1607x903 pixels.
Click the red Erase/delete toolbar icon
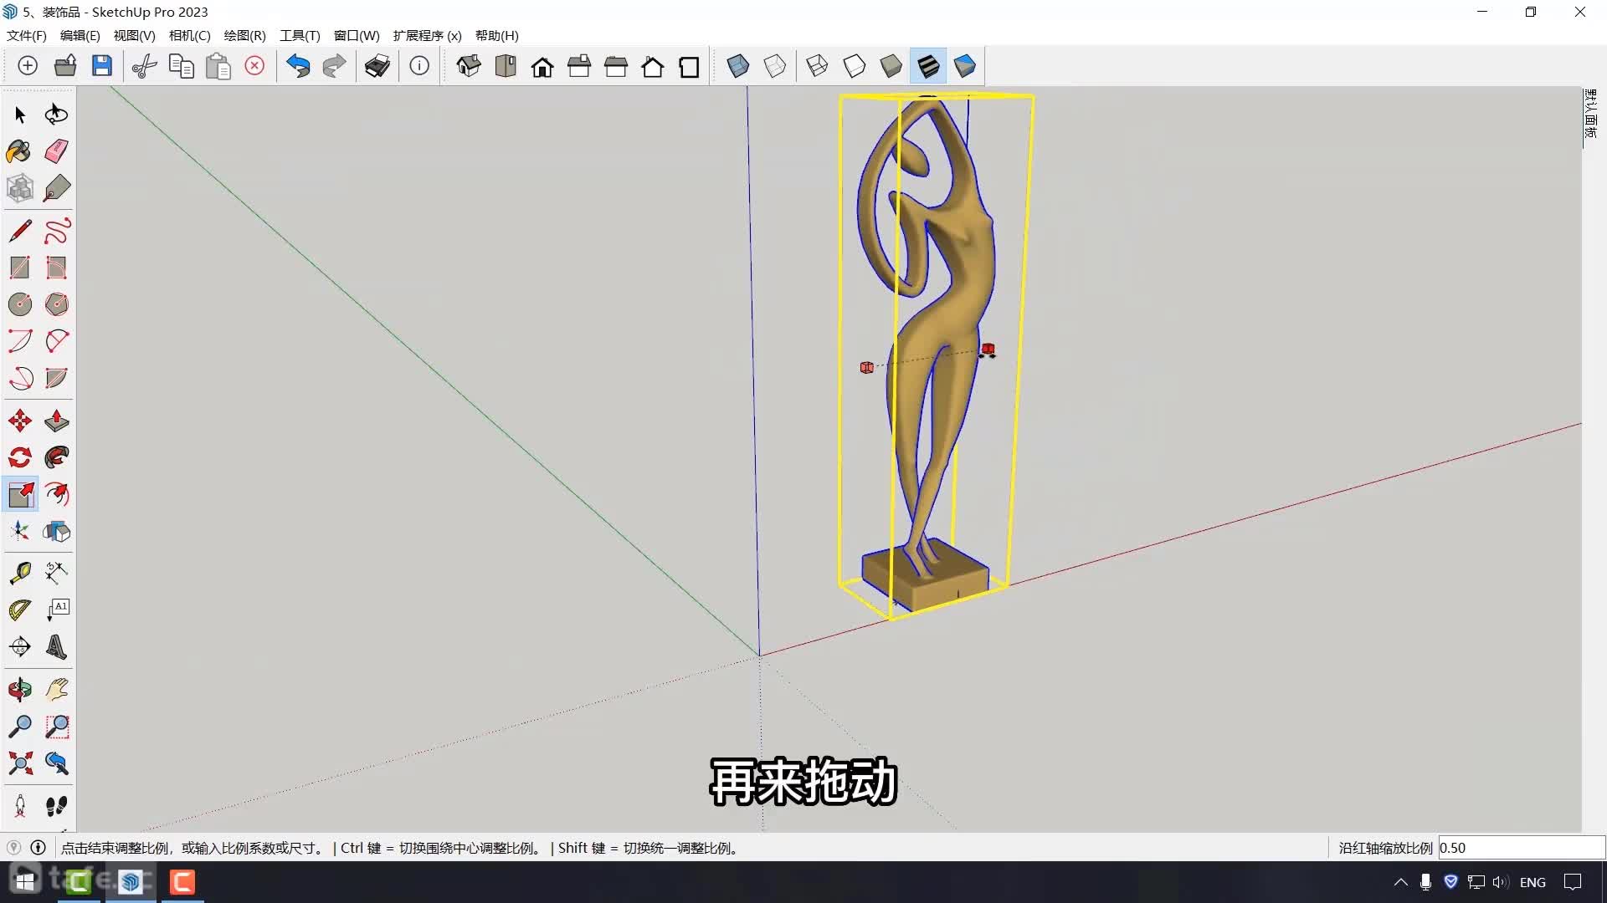pos(254,66)
